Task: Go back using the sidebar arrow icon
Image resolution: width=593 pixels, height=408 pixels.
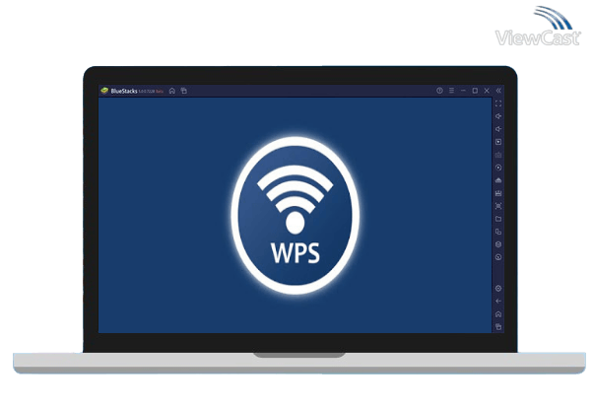Action: (498, 302)
